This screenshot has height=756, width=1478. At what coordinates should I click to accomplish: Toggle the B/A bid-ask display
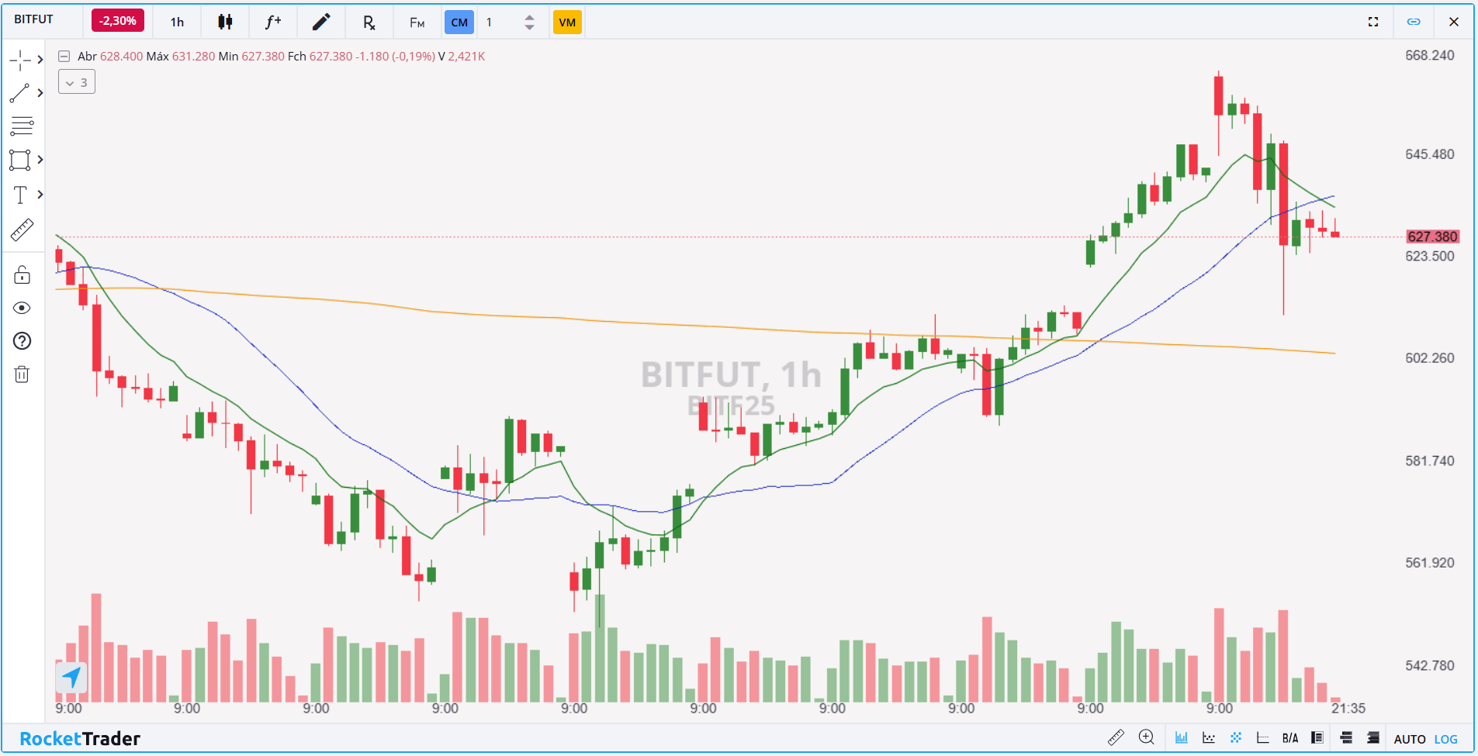[x=1290, y=738]
